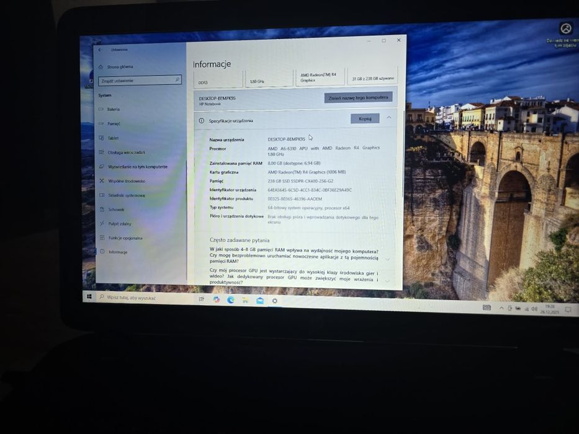This screenshot has width=579, height=434.
Task: Click the Identyfikator urządzenia value
Action: click(x=310, y=190)
